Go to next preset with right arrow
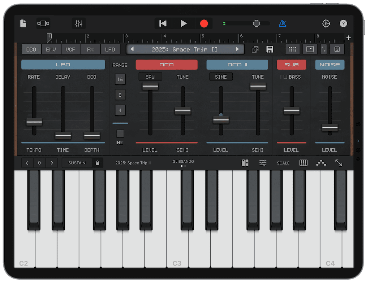Image resolution: width=370 pixels, height=285 pixels. click(237, 49)
